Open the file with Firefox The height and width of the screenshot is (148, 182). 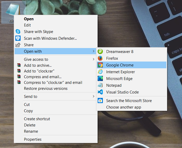coord(132,58)
